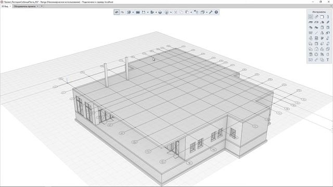Expand the project icon dropdown arrow
The width and height of the screenshot is (333, 187).
133,12
